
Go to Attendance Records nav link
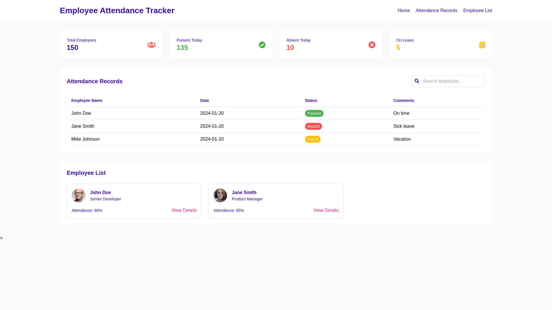436,11
